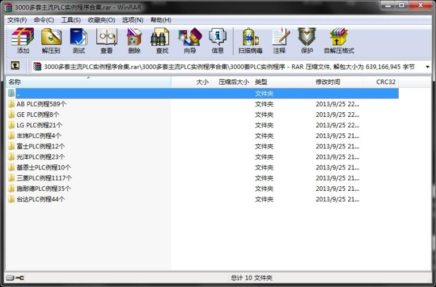Select 基恩士PLC例程10个 folder name
Screen dimensions: 436x287
click(x=44, y=167)
